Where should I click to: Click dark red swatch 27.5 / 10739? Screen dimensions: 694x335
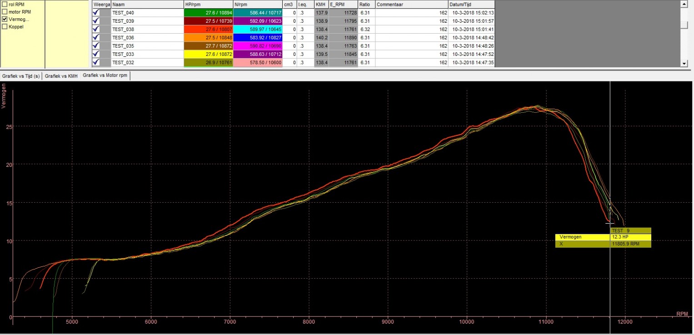pyautogui.click(x=208, y=21)
